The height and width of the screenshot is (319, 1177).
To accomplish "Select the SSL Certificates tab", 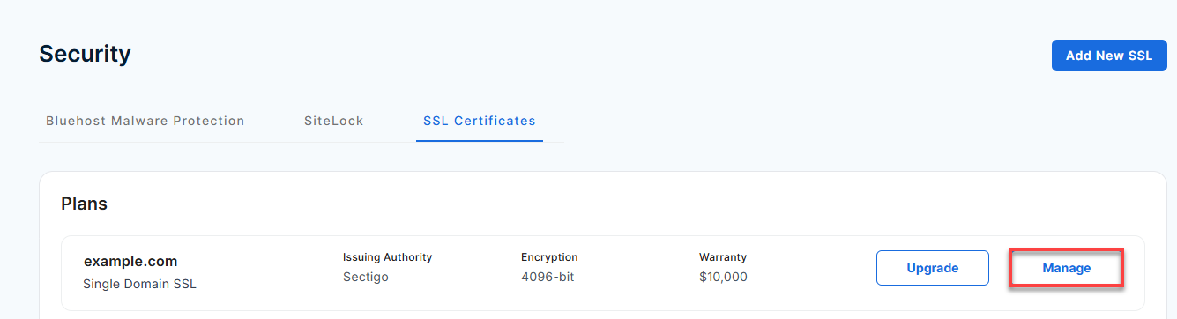I will [x=480, y=122].
